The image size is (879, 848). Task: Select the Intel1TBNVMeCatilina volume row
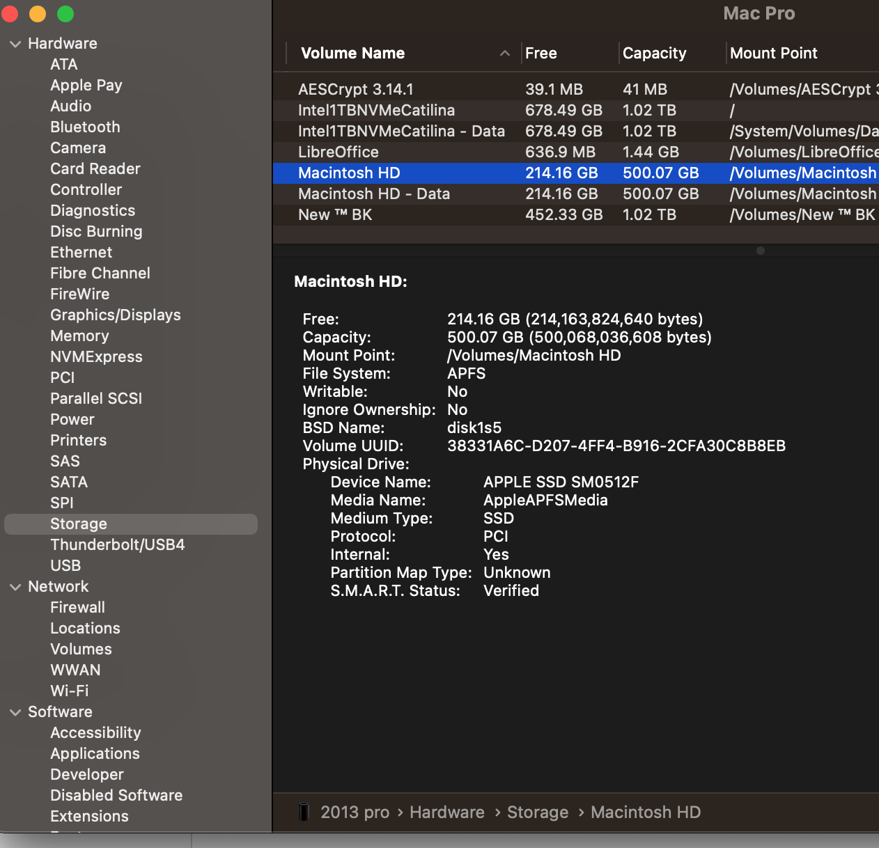click(576, 110)
